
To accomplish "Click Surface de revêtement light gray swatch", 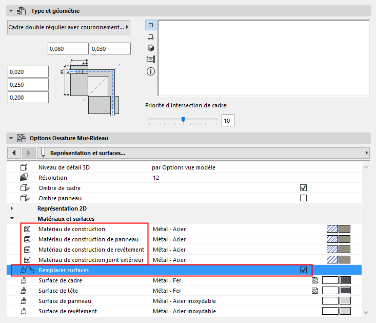I will coord(345,311).
